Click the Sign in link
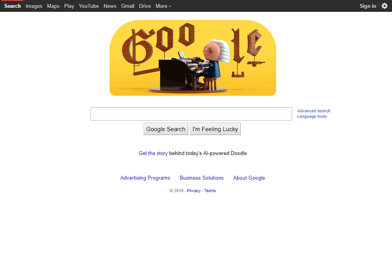392x274 pixels. [x=368, y=6]
